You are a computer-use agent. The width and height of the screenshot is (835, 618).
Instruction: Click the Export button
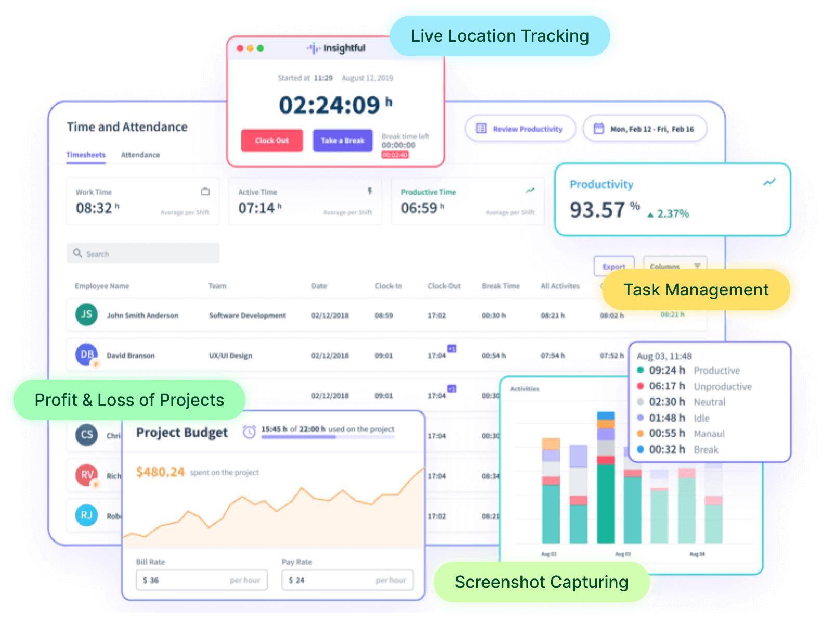point(614,266)
